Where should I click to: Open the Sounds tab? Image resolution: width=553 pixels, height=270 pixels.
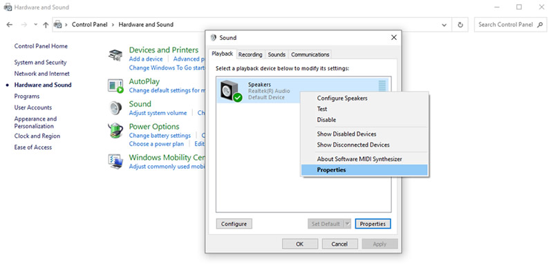point(276,54)
